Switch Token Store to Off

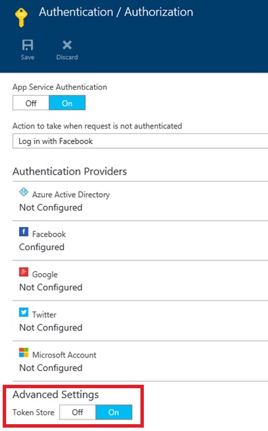pyautogui.click(x=77, y=412)
